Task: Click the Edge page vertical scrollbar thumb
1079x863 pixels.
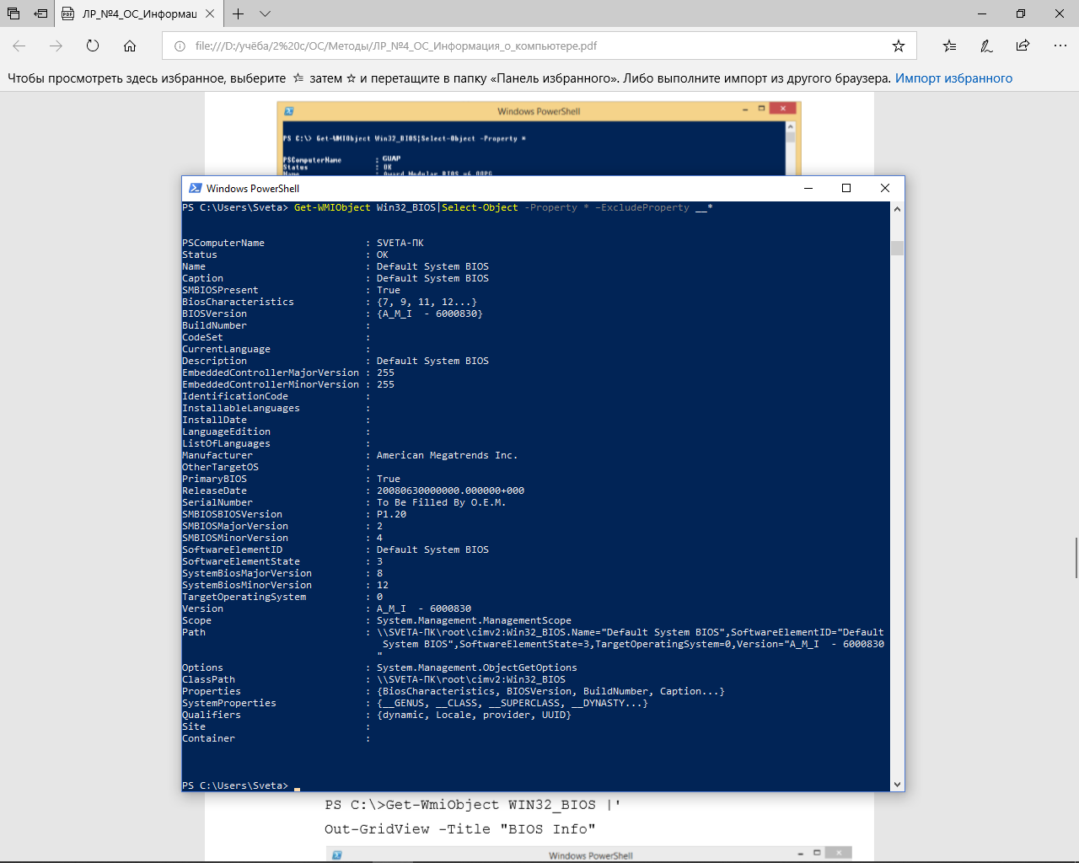Action: pos(1076,557)
